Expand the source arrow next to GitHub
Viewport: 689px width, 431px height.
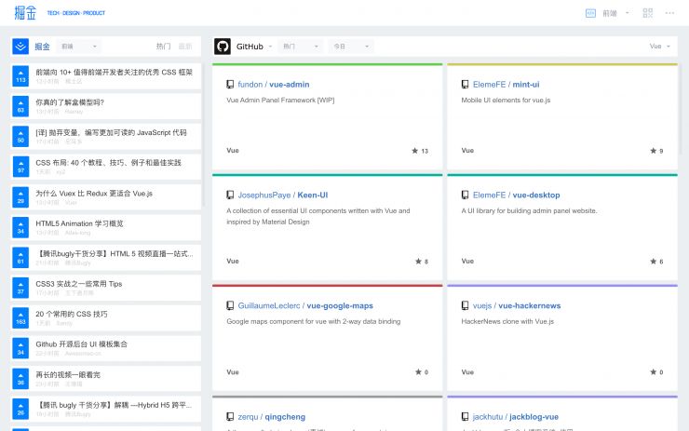(x=270, y=47)
